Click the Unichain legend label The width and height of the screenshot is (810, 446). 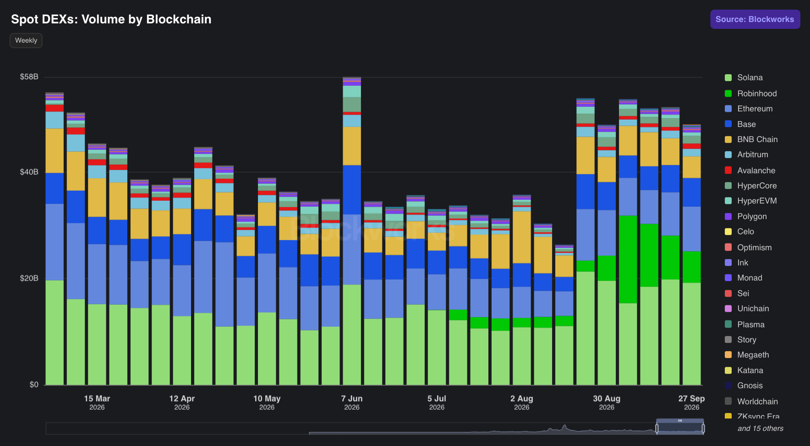tap(753, 308)
